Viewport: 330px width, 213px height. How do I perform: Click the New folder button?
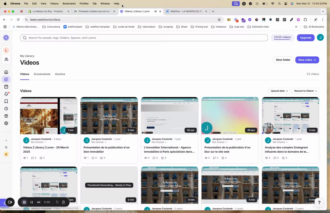[283, 60]
